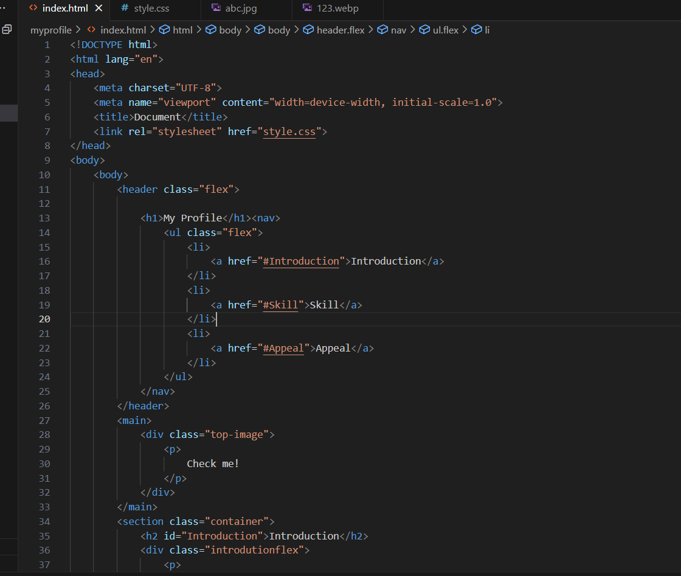Image resolution: width=681 pixels, height=576 pixels.
Task: Expand the html breadcrumb element
Action: [x=182, y=30]
